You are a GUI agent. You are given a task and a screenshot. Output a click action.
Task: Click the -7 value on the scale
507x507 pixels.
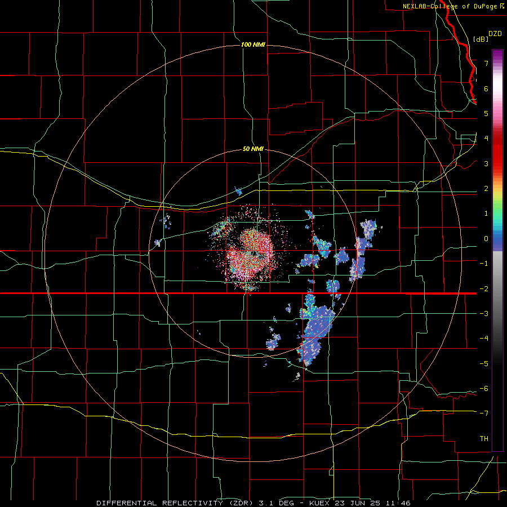point(484,413)
